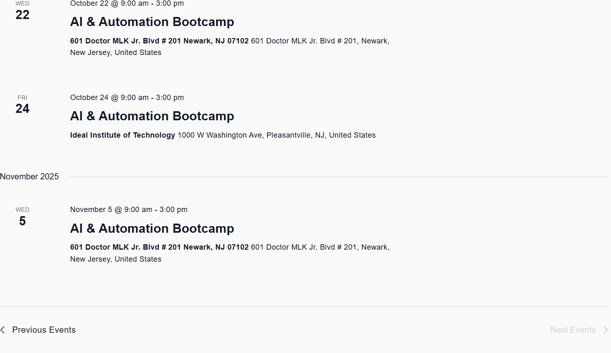611x353 pixels.
Task: Open the November 5 AI & Automation Bootcamp title
Action: pyautogui.click(x=152, y=229)
